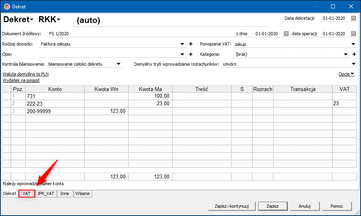The width and height of the screenshot is (361, 216).
Task: Switch to the JPK_VAT tab
Action: (46, 193)
